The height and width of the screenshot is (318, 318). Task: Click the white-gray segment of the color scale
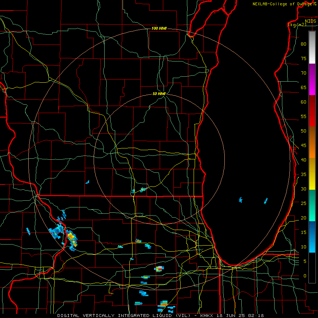pos(312,47)
